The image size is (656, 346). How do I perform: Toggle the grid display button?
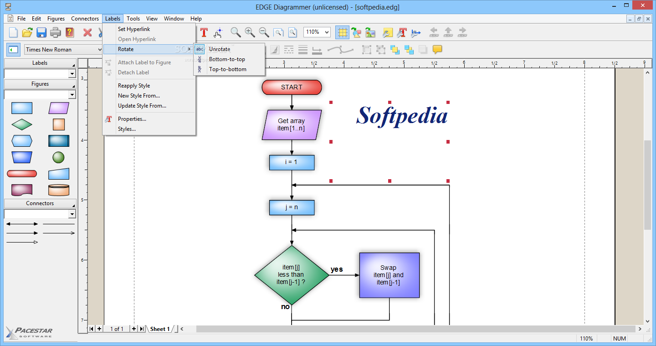click(342, 32)
